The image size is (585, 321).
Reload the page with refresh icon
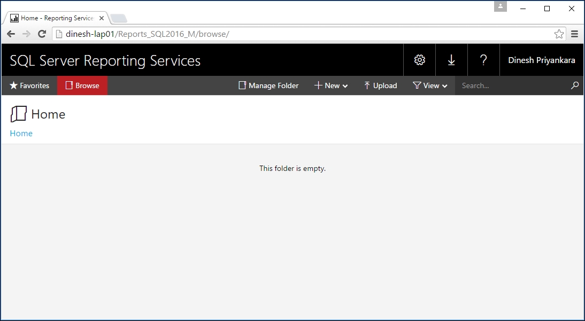pyautogui.click(x=42, y=34)
